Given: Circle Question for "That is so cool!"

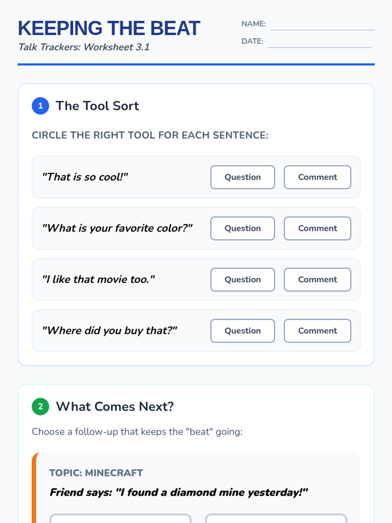Looking at the screenshot, I should tap(242, 177).
